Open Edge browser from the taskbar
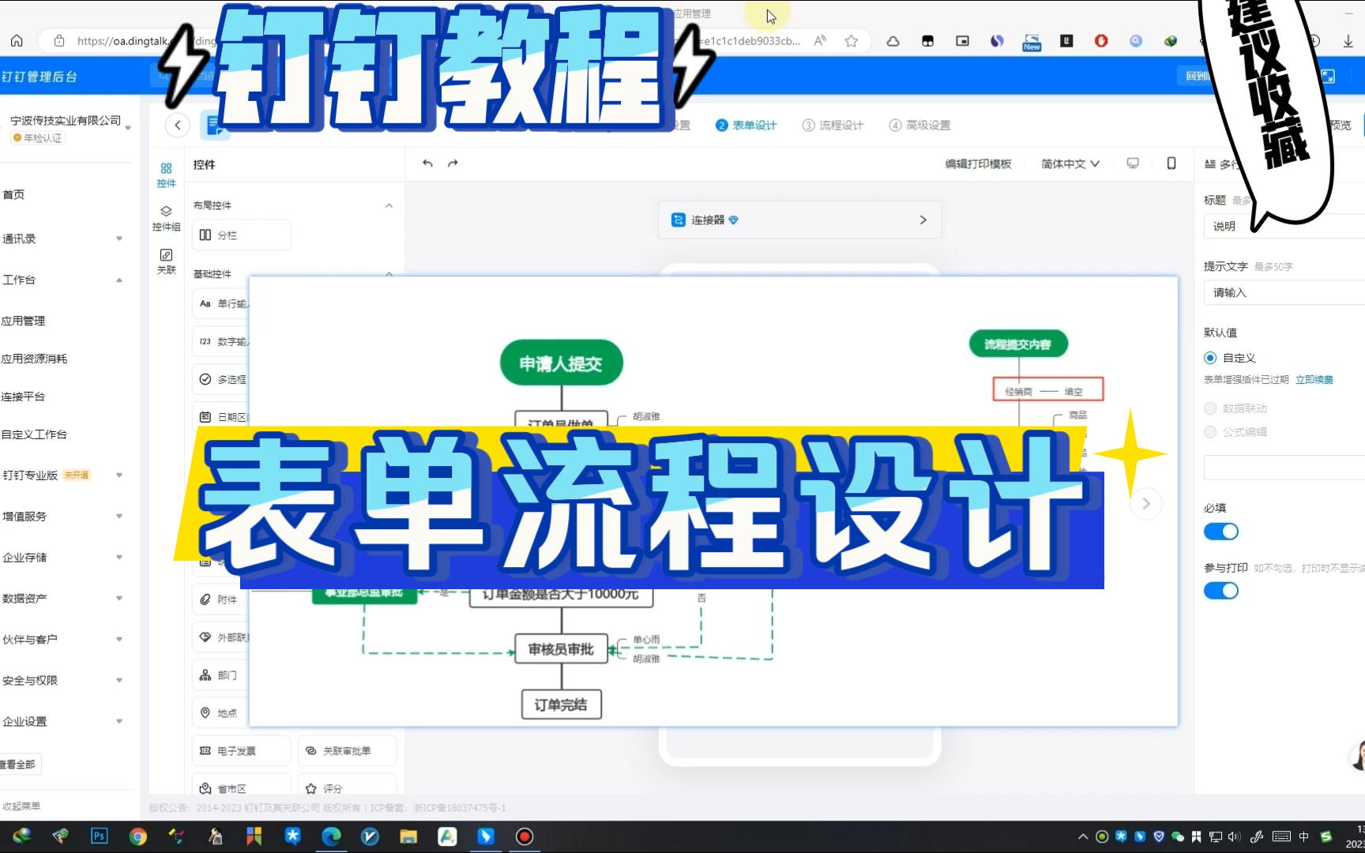The width and height of the screenshot is (1365, 853). [x=331, y=836]
